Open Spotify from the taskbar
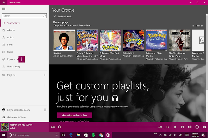 [x=93, y=135]
